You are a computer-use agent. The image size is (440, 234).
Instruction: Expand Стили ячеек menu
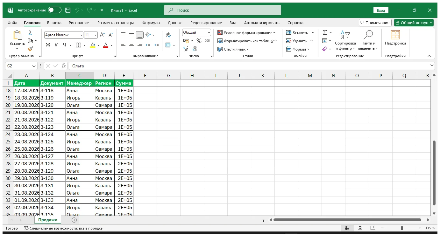(x=233, y=49)
